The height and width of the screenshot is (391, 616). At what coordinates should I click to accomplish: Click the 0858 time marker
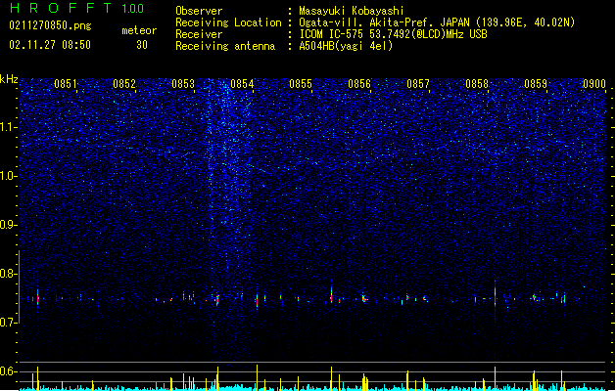pyautogui.click(x=477, y=84)
